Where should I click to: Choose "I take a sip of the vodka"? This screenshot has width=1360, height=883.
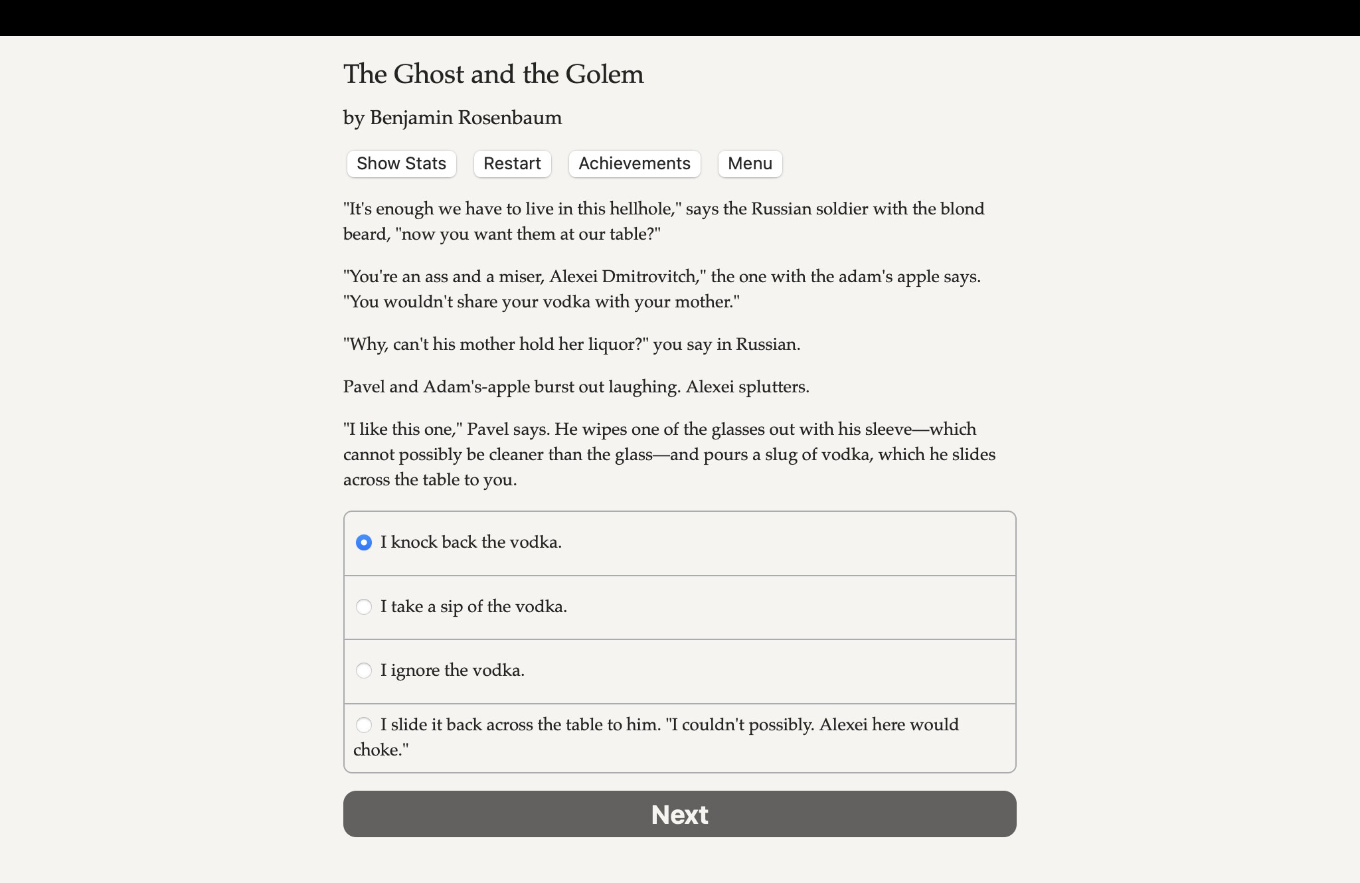click(x=473, y=606)
